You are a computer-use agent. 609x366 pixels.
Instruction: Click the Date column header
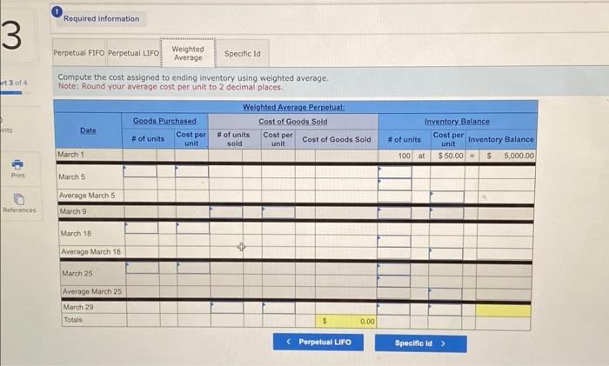(88, 130)
